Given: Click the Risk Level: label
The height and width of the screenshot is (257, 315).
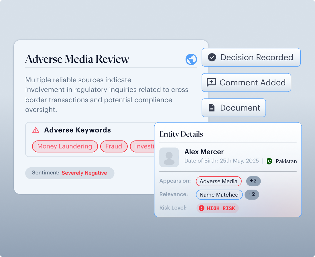Looking at the screenshot, I should tap(173, 208).
